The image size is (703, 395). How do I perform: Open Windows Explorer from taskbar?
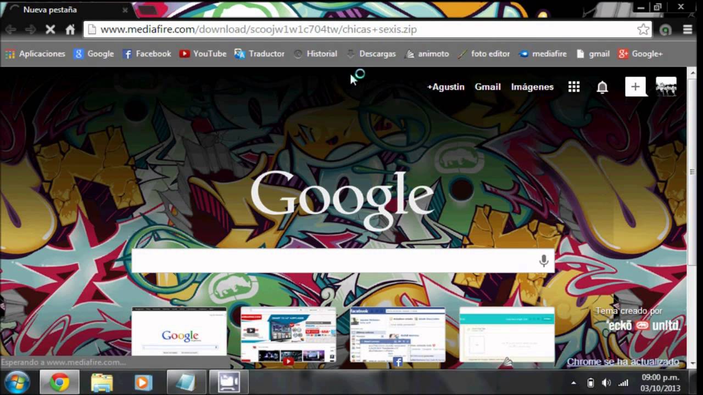(102, 382)
